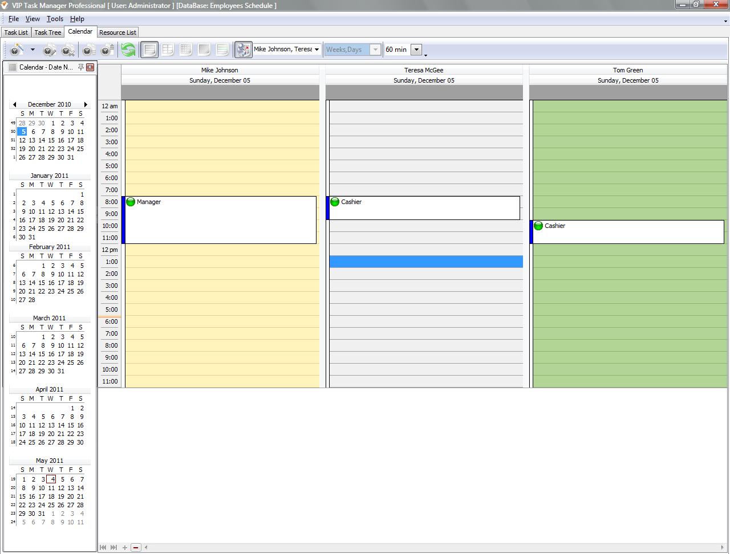Select the Month view grid icon
The height and width of the screenshot is (554, 730).
(186, 50)
